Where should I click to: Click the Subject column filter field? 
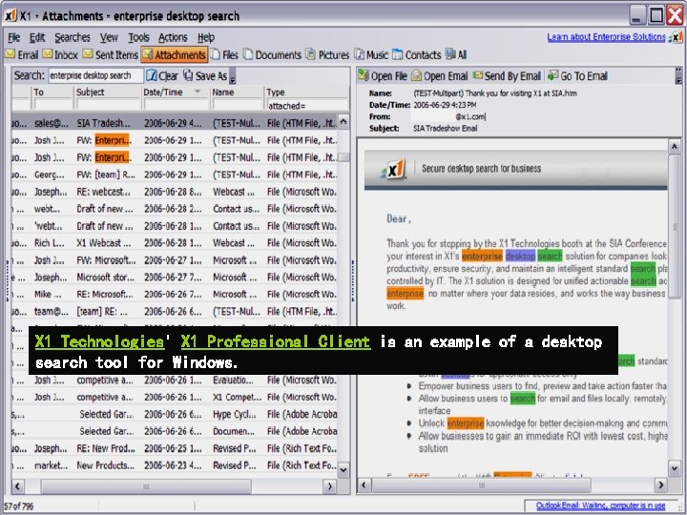[108, 105]
